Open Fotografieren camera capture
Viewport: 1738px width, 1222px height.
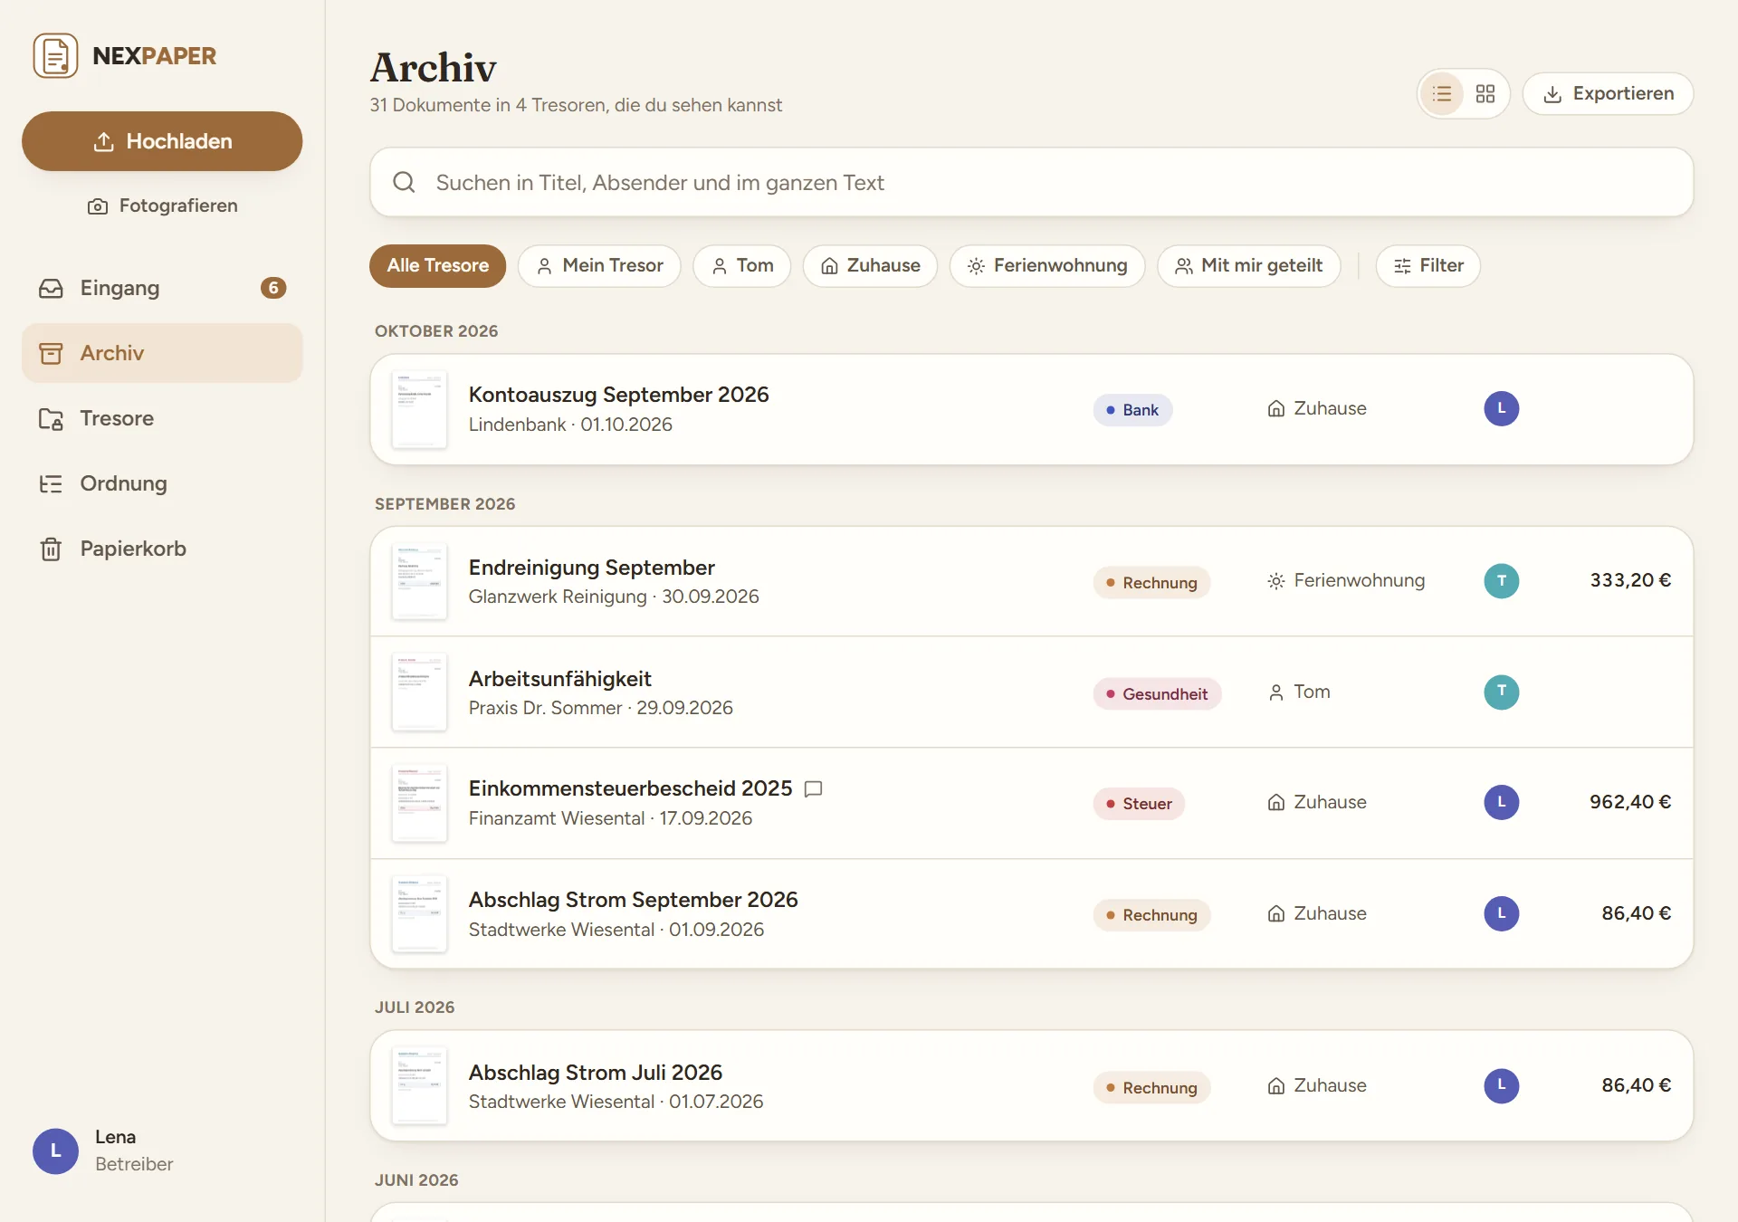[x=162, y=205]
